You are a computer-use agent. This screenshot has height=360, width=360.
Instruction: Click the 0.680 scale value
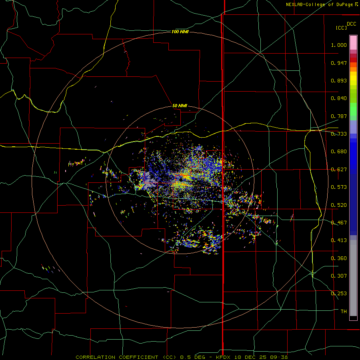coord(339,152)
